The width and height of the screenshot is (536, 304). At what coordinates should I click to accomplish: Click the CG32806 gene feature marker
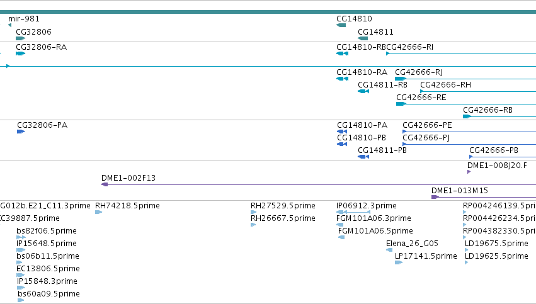(x=21, y=38)
